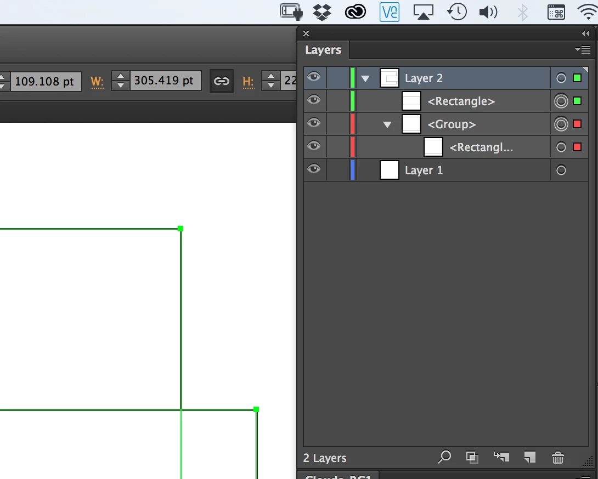Select the nested <Rectangl...> row name
598x479 pixels.
coord(481,147)
